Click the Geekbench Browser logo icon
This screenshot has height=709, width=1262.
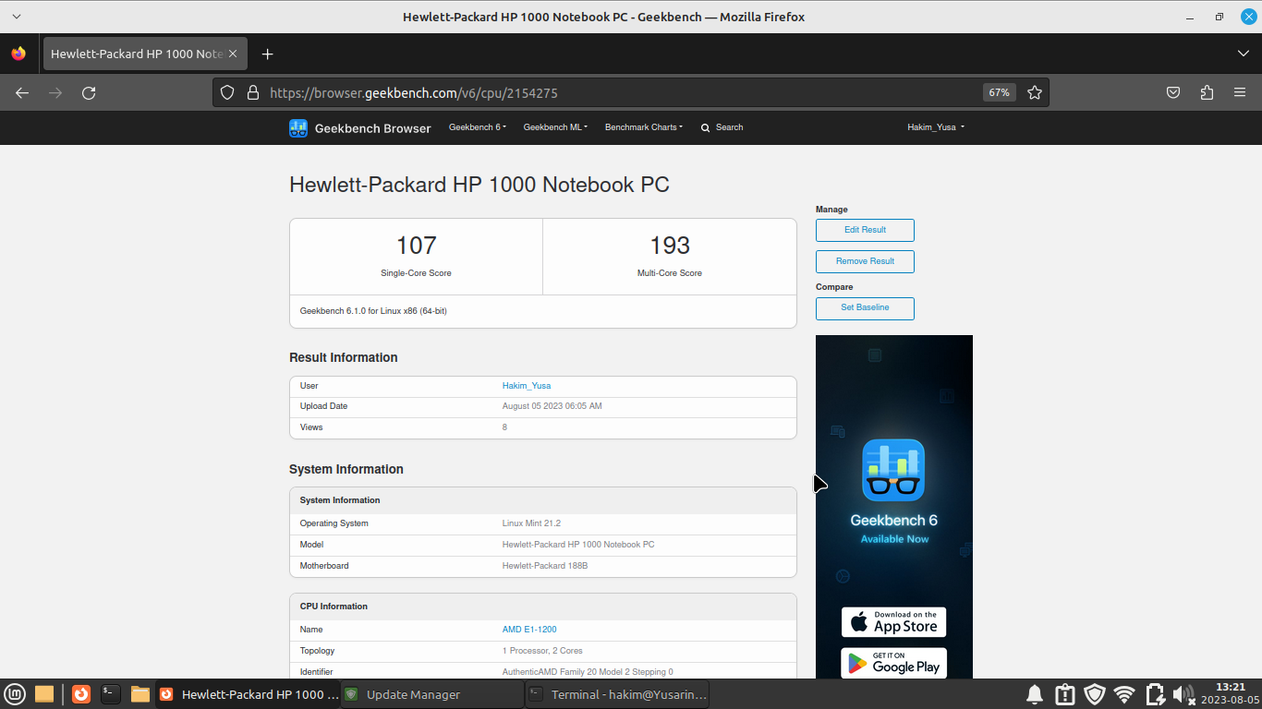[298, 128]
